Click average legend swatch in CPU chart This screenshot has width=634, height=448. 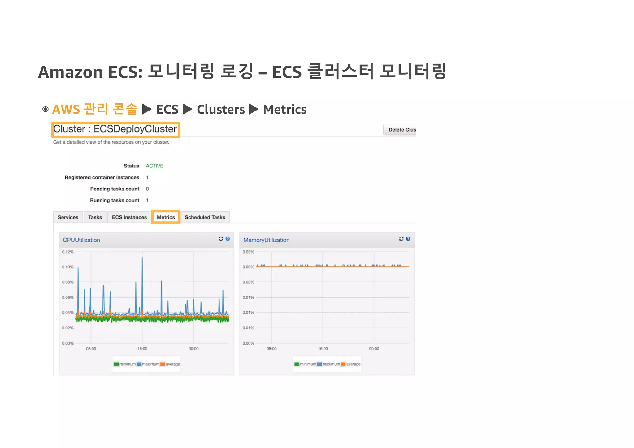[x=163, y=364]
